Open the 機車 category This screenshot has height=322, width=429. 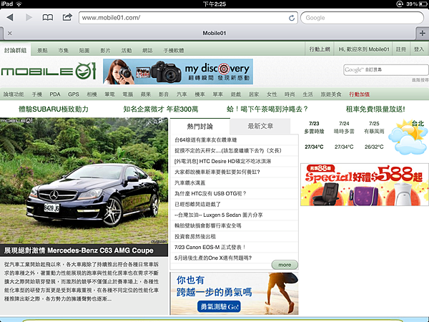pyautogui.click(x=199, y=94)
